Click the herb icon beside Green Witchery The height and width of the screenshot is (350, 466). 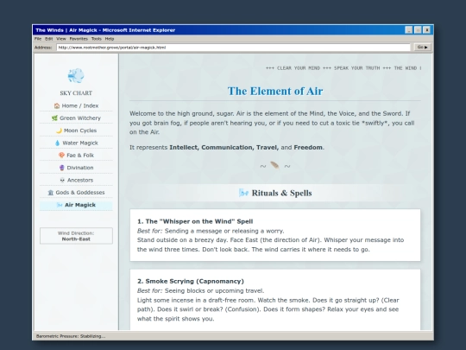coord(54,118)
